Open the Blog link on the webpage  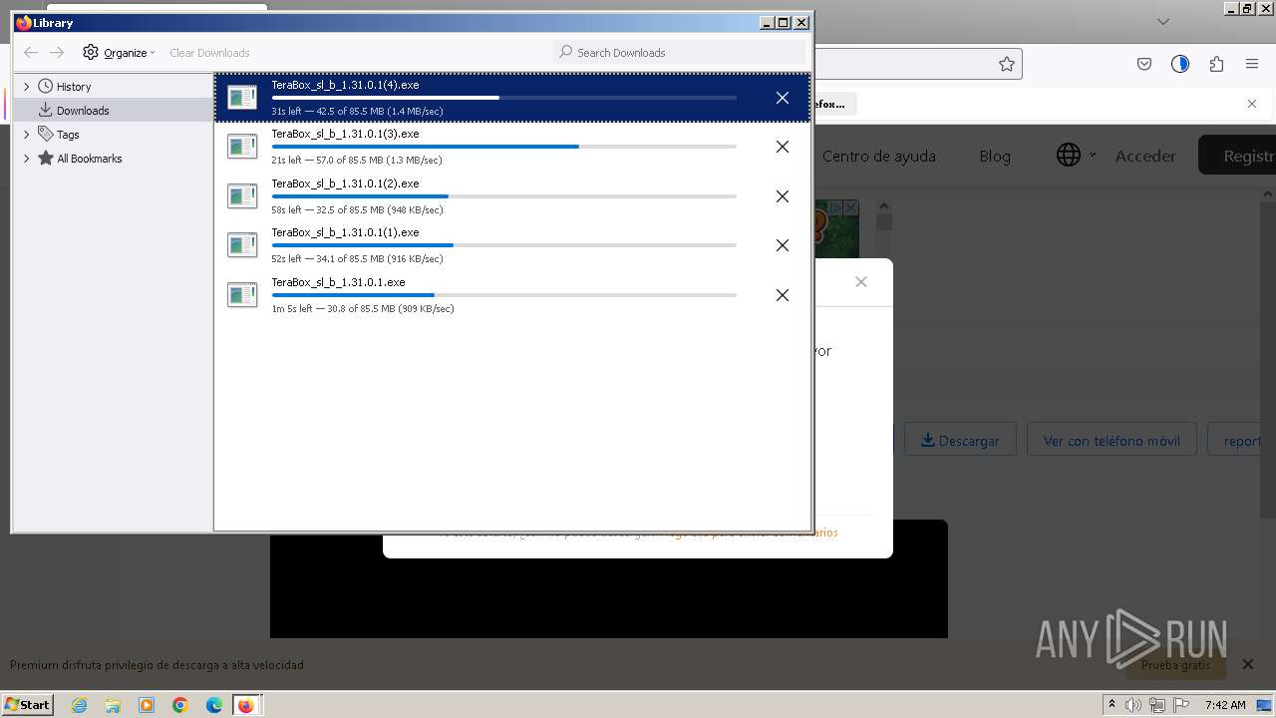pos(995,156)
